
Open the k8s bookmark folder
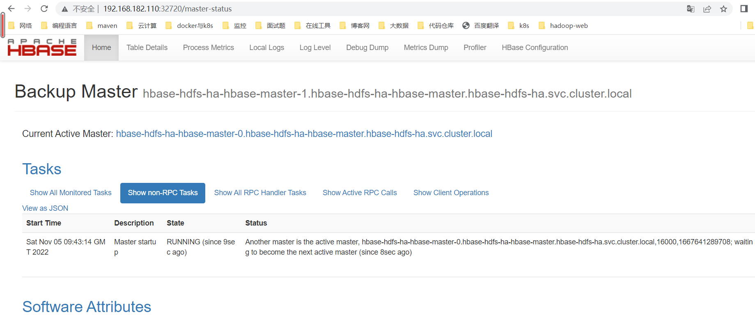519,25
